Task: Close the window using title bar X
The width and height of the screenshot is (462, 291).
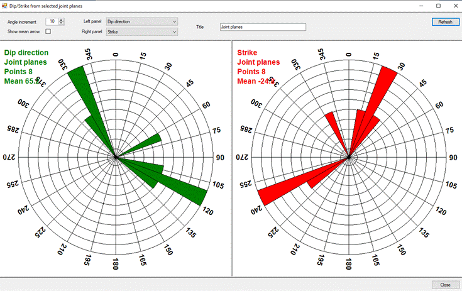Action: [454, 5]
